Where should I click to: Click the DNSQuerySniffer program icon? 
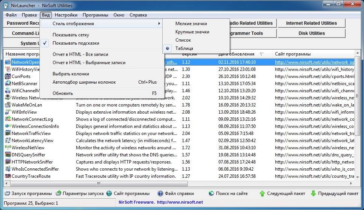click(8, 154)
